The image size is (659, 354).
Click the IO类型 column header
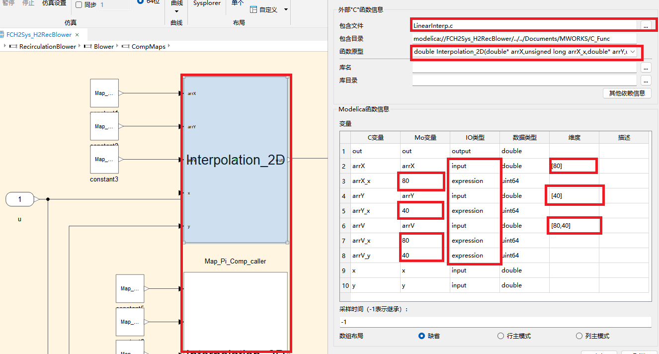tap(475, 138)
